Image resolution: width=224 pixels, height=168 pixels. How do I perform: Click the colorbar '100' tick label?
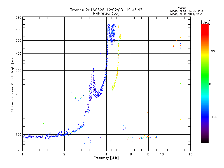point(212,52)
